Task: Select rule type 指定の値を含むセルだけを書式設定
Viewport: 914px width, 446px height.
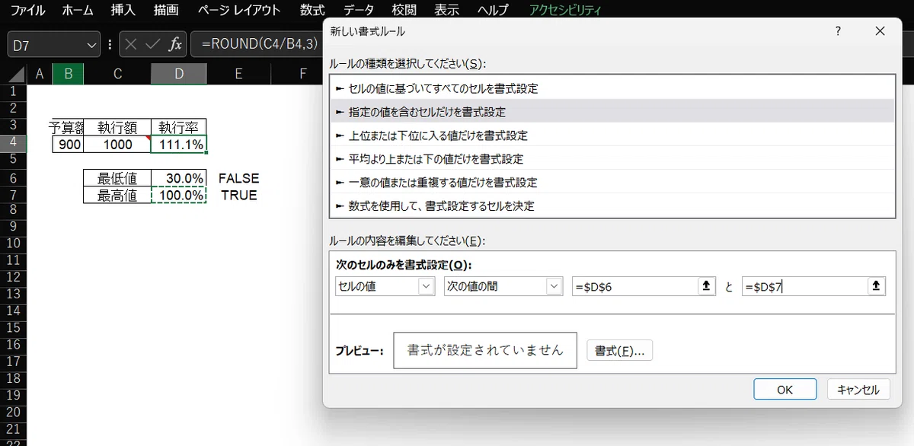Action: click(x=614, y=111)
